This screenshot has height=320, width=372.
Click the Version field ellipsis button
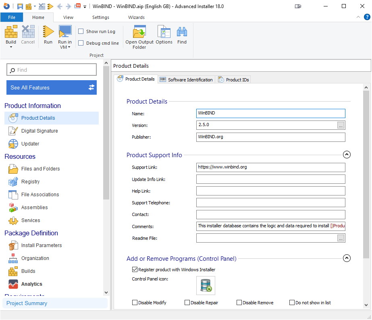click(341, 125)
